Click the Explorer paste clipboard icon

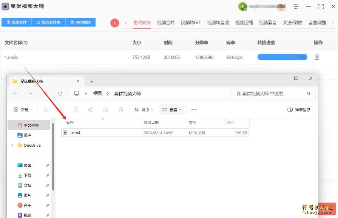coord(76,110)
